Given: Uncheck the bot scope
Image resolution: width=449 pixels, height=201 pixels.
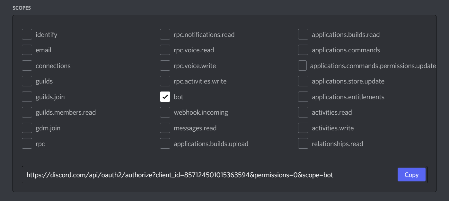Looking at the screenshot, I should tap(165, 96).
